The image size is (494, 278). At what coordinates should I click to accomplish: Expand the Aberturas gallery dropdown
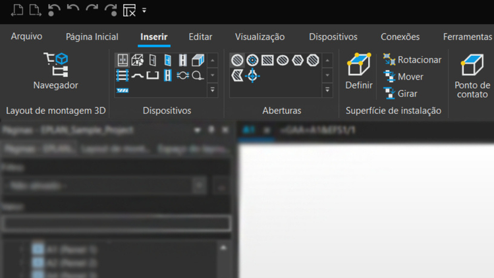[x=327, y=90]
